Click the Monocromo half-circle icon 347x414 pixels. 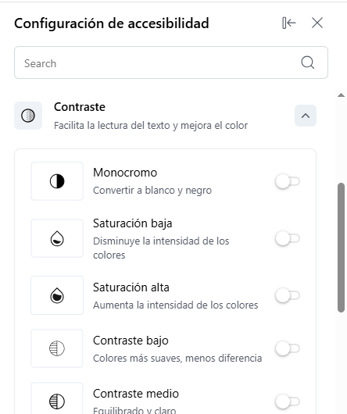click(x=57, y=181)
